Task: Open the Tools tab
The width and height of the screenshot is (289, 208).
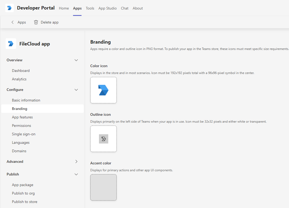Action: (x=90, y=8)
